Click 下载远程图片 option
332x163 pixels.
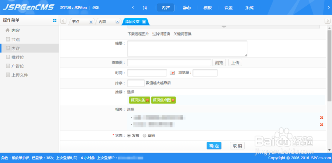(138, 34)
